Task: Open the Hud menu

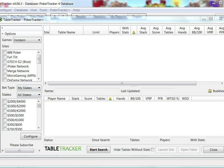Action: coord(33,10)
